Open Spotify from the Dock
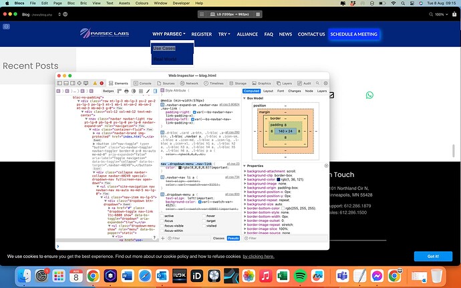Viewport: 461px width, 288px height. (300, 276)
